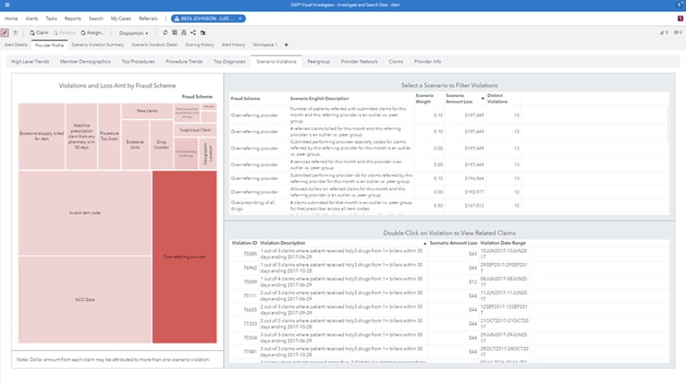This screenshot has height=385, width=686.
Task: Click Distinct Violations column header
Action: 498,98
